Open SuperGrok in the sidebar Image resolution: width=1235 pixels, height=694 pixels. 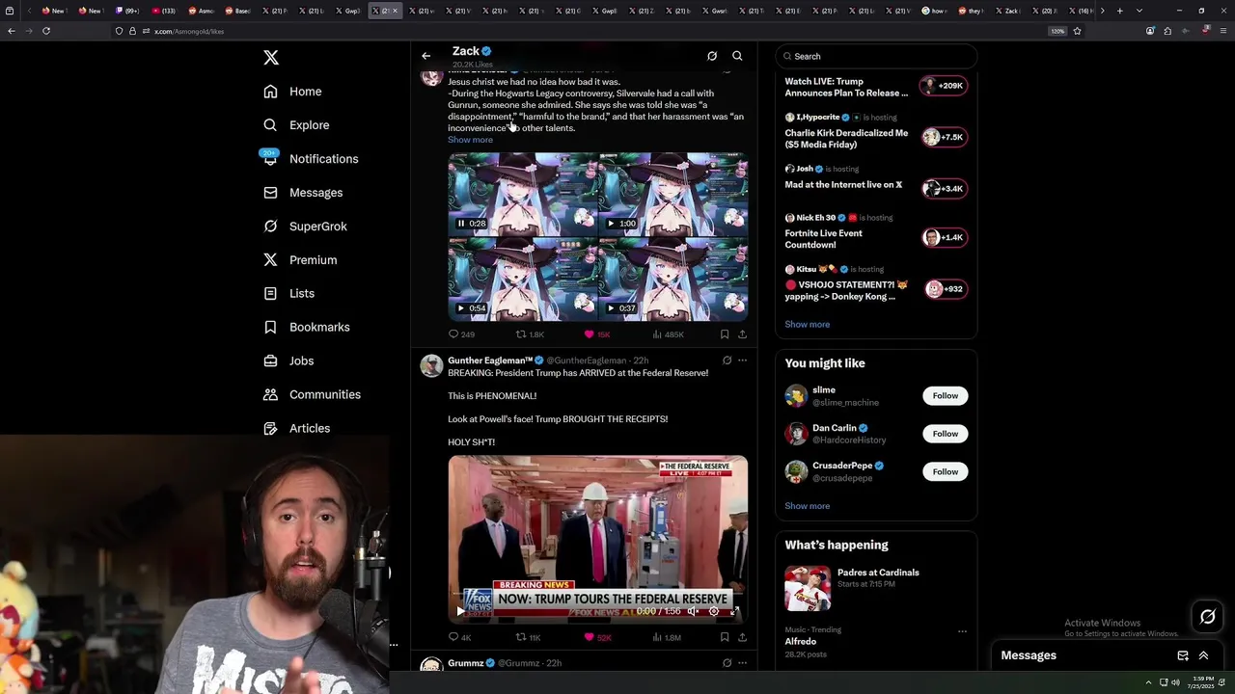point(305,227)
